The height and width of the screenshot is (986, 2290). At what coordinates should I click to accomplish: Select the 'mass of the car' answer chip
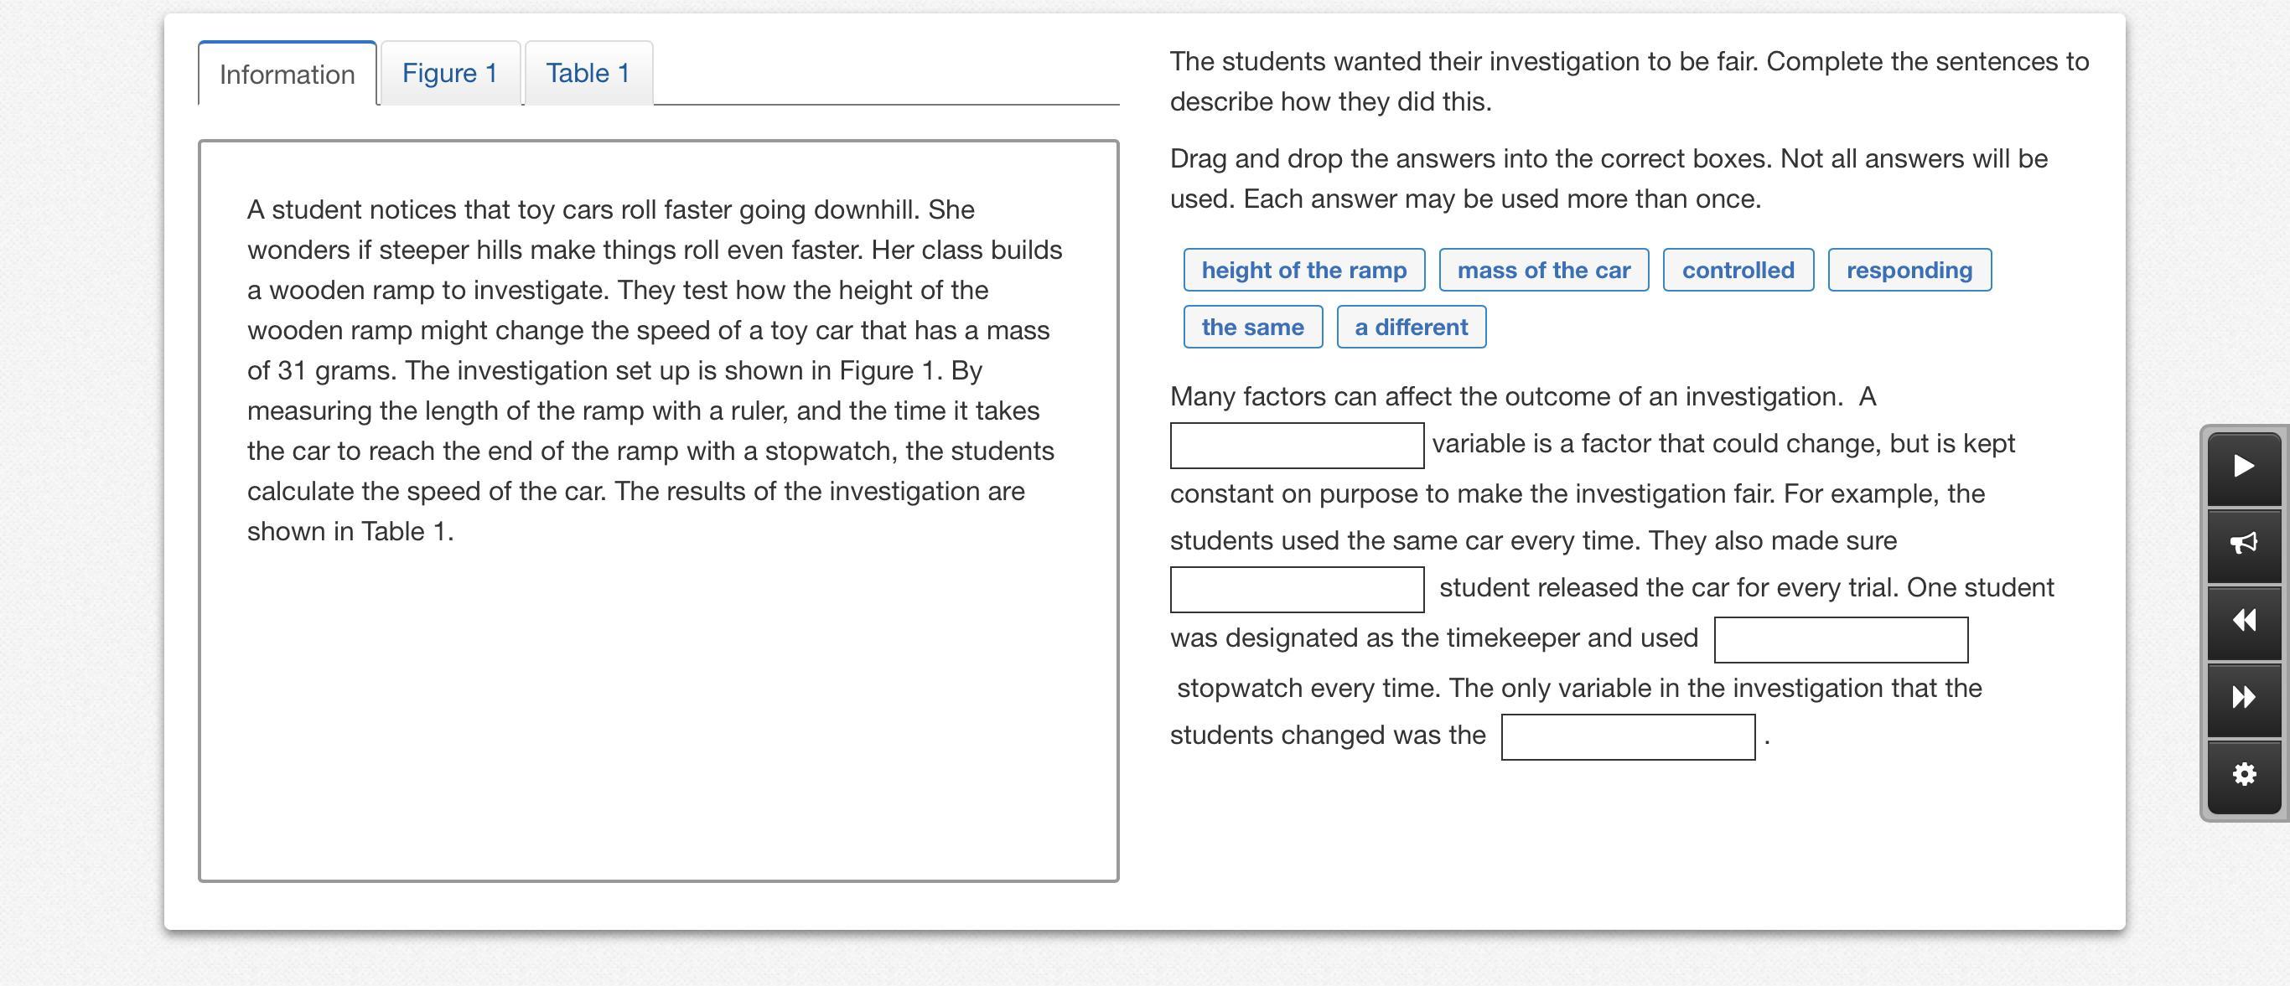tap(1543, 270)
